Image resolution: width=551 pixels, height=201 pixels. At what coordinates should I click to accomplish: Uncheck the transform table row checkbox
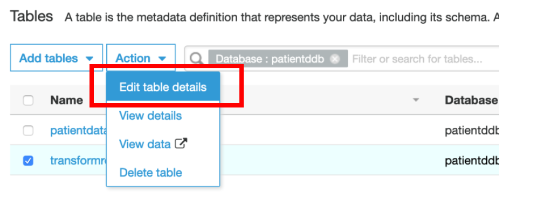[28, 161]
